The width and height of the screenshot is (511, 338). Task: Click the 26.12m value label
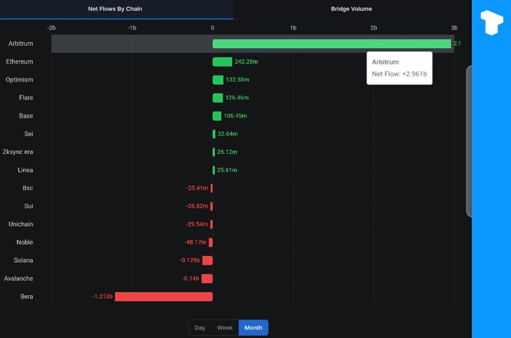click(227, 152)
